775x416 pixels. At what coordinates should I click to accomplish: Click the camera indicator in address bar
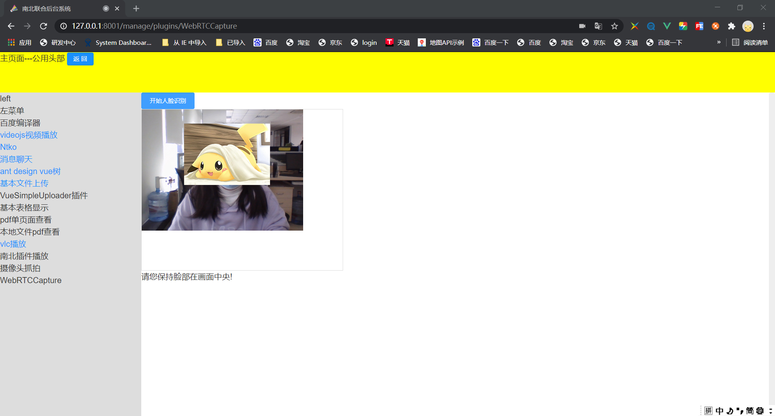(582, 26)
